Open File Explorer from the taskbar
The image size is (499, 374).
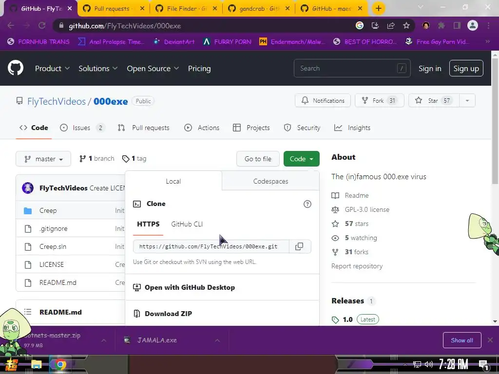[36, 364]
